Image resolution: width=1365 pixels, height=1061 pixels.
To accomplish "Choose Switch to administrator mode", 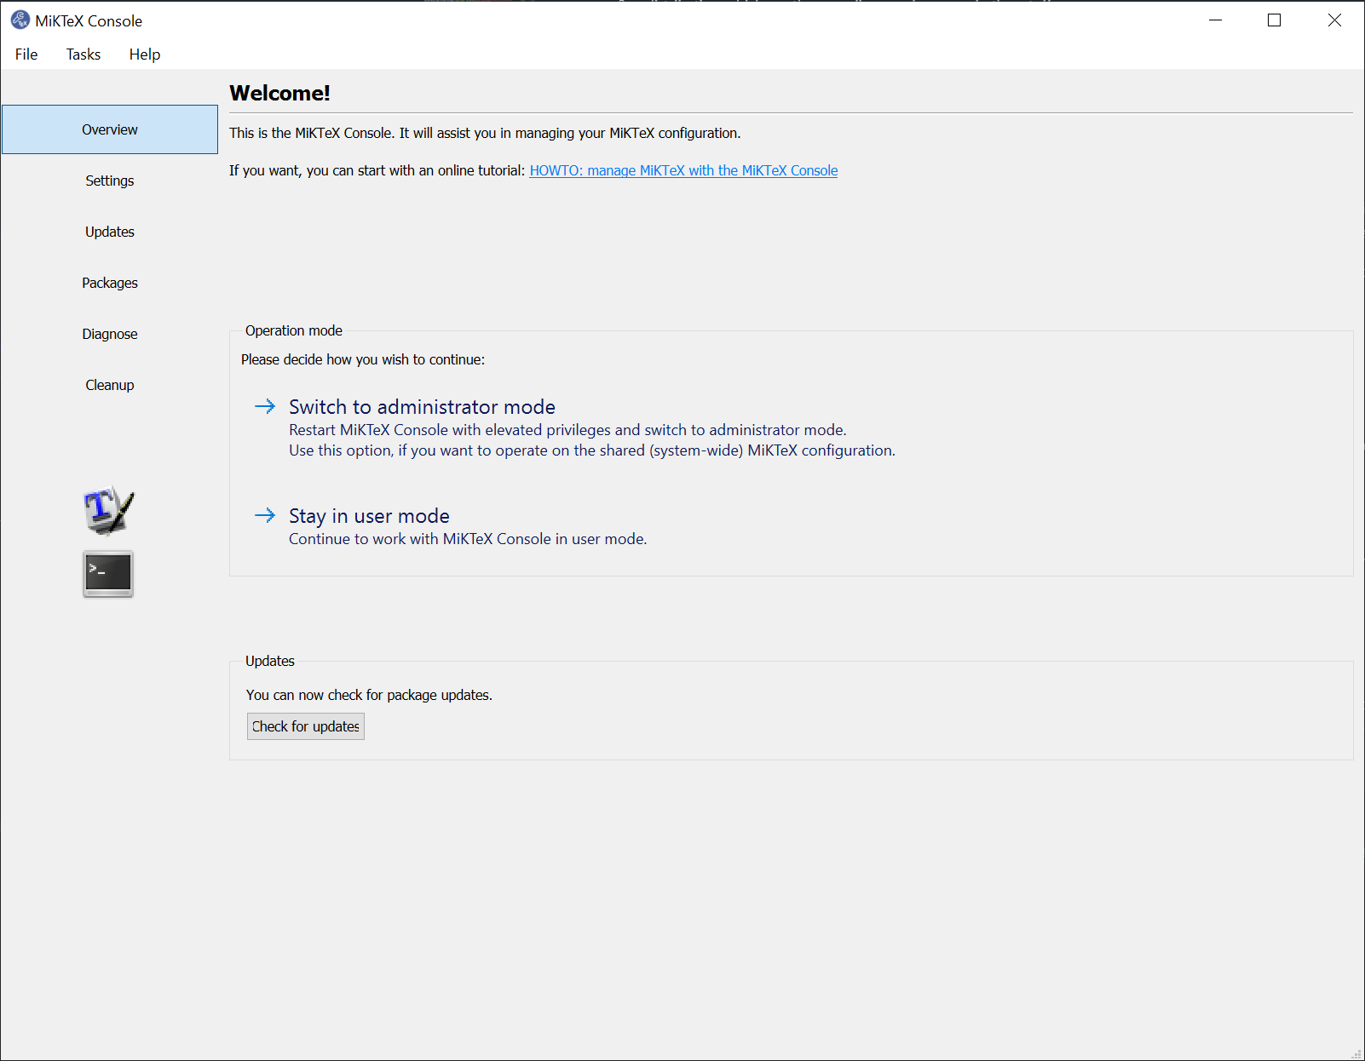I will tap(422, 407).
